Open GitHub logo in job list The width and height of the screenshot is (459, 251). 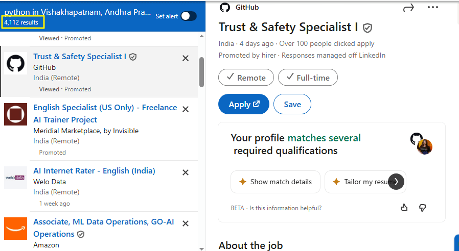coord(15,63)
